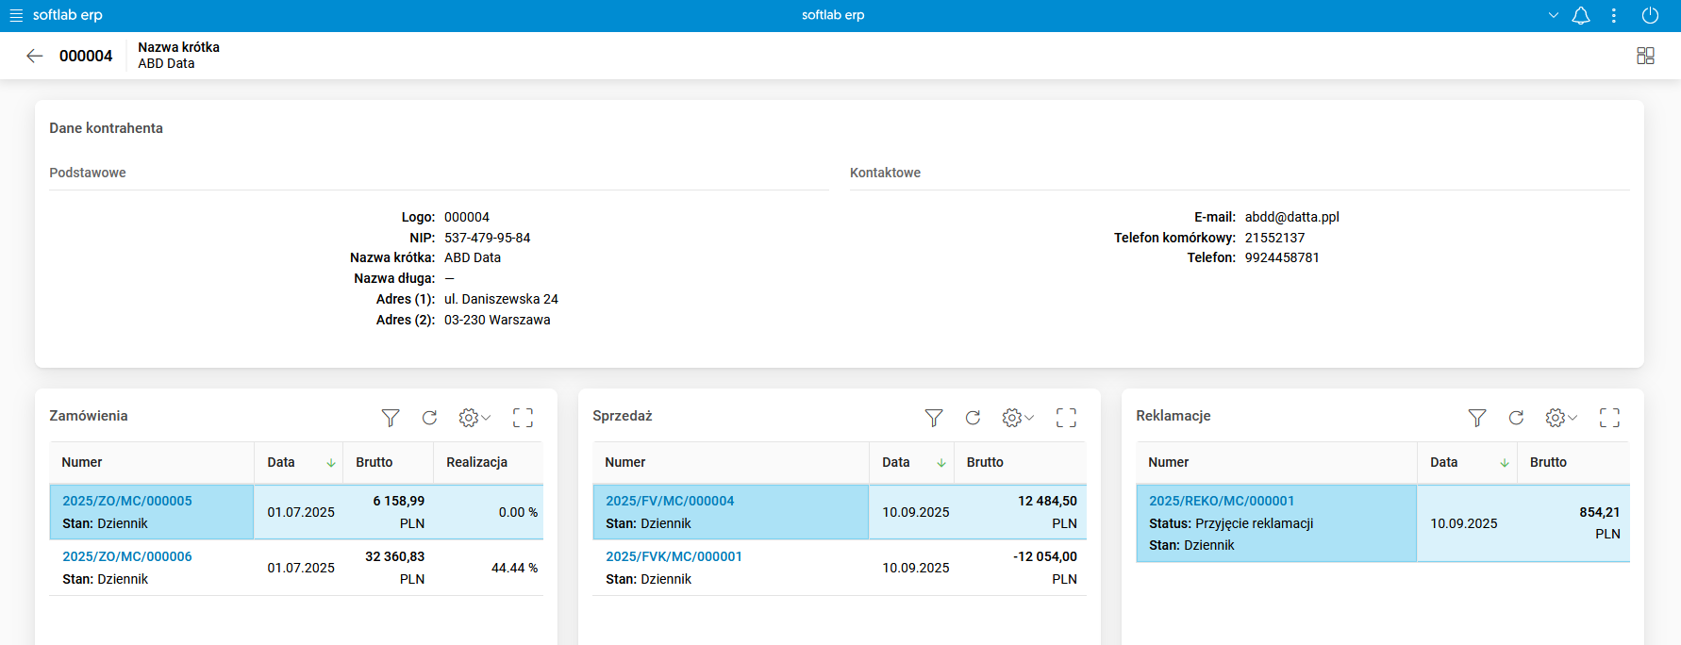Click Brutto header in Zamówienia
Image resolution: width=1681 pixels, height=645 pixels.
click(x=388, y=462)
